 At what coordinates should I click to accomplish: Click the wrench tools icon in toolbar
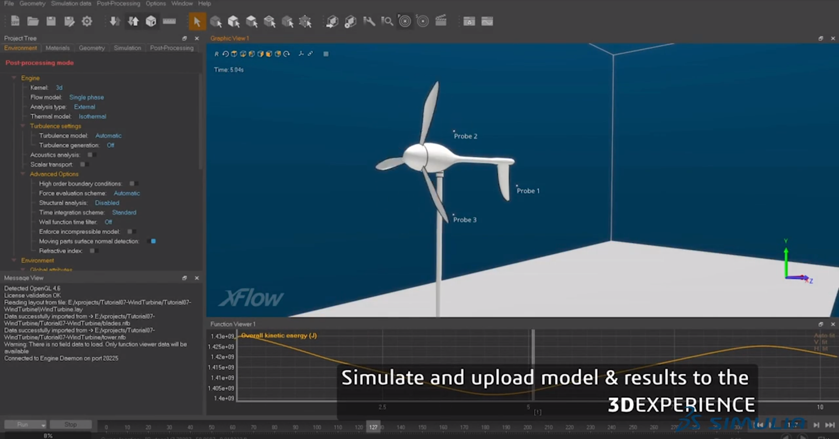(x=369, y=21)
